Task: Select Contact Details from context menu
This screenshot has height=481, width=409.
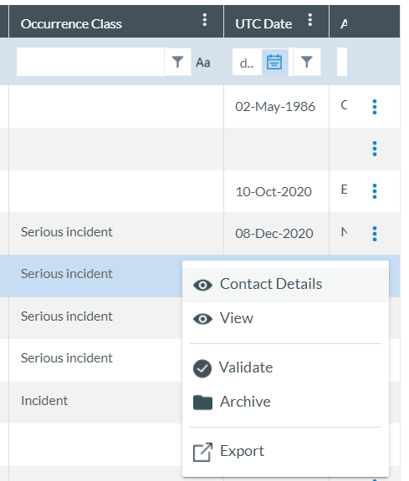Action: pyautogui.click(x=285, y=284)
